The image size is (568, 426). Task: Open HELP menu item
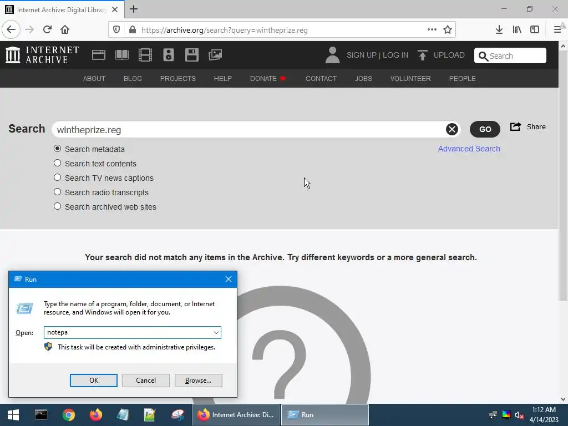point(223,79)
